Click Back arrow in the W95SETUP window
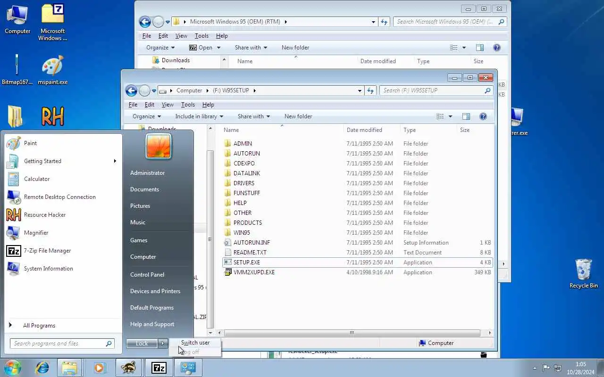This screenshot has height=377, width=604. point(132,90)
